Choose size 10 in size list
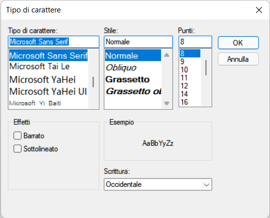270x218 pixels. click(190, 70)
